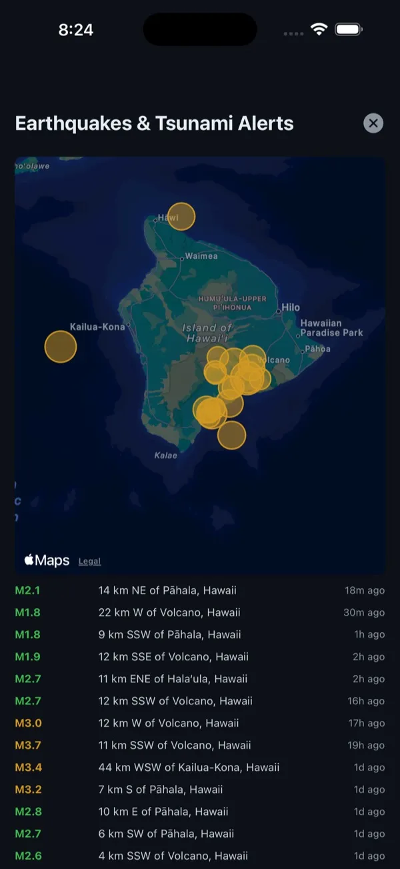Open M1.9 quake 12 km SSE of Volcano

coord(199,656)
